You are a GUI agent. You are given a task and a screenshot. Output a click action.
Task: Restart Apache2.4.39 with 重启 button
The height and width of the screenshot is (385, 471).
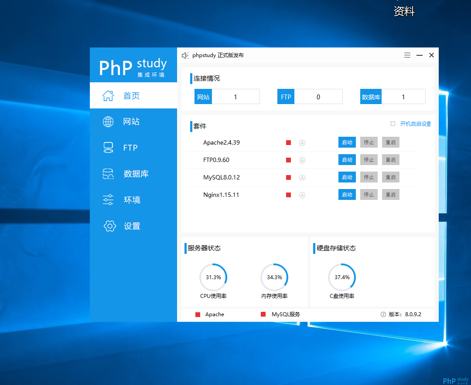point(390,142)
